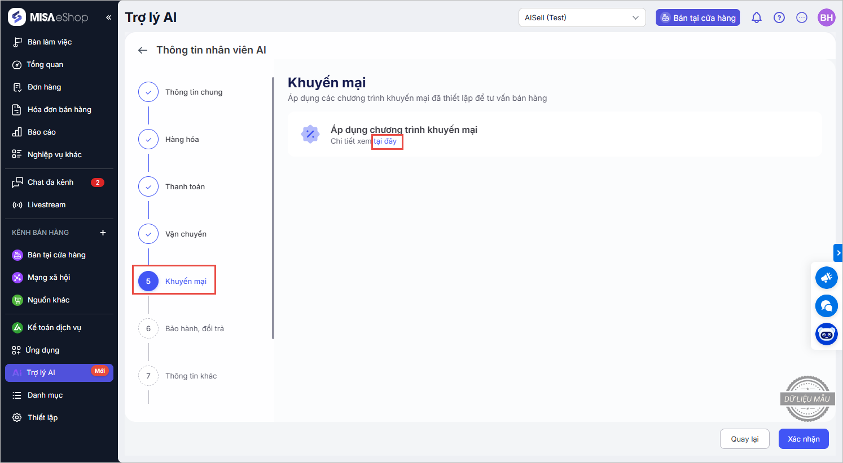This screenshot has width=843, height=463.
Task: Open the help question mark icon
Action: 779,17
